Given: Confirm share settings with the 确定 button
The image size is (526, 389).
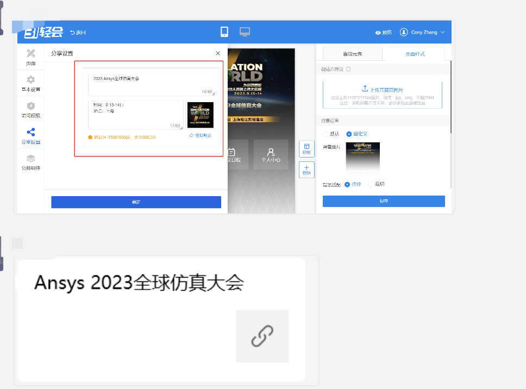Looking at the screenshot, I should (136, 202).
